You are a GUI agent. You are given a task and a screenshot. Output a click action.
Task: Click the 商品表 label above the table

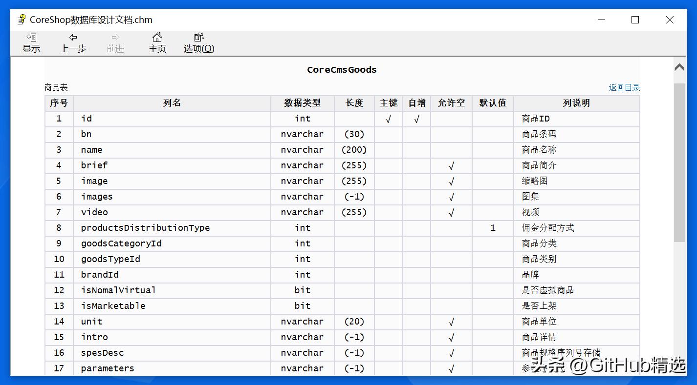[55, 87]
